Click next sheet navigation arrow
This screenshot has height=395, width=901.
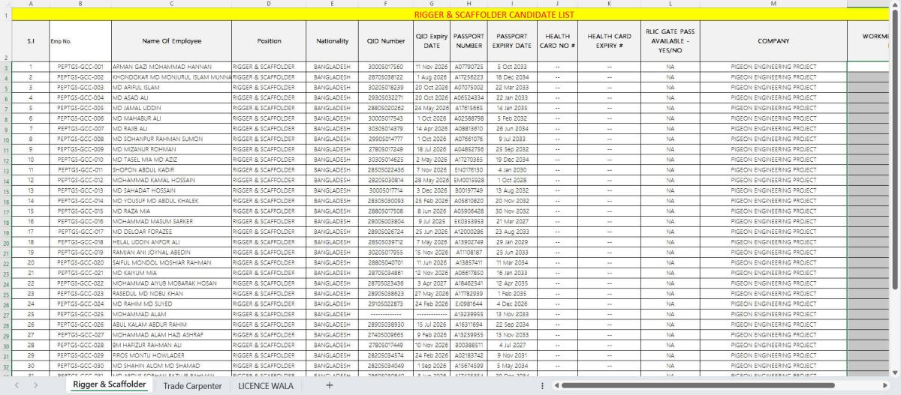36,385
